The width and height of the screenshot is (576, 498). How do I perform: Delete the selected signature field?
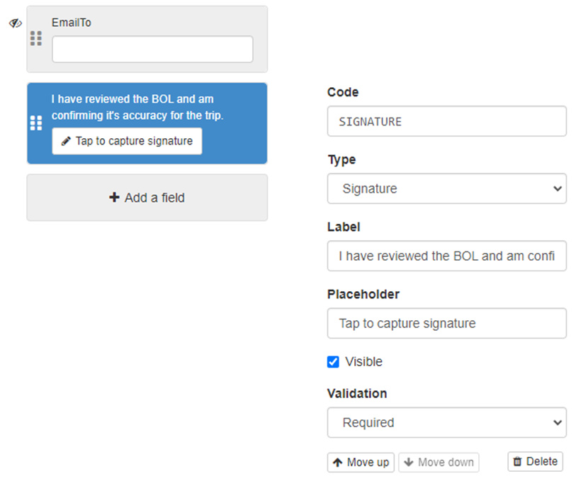(535, 462)
